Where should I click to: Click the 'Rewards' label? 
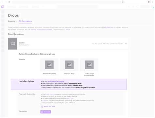coord(22,59)
